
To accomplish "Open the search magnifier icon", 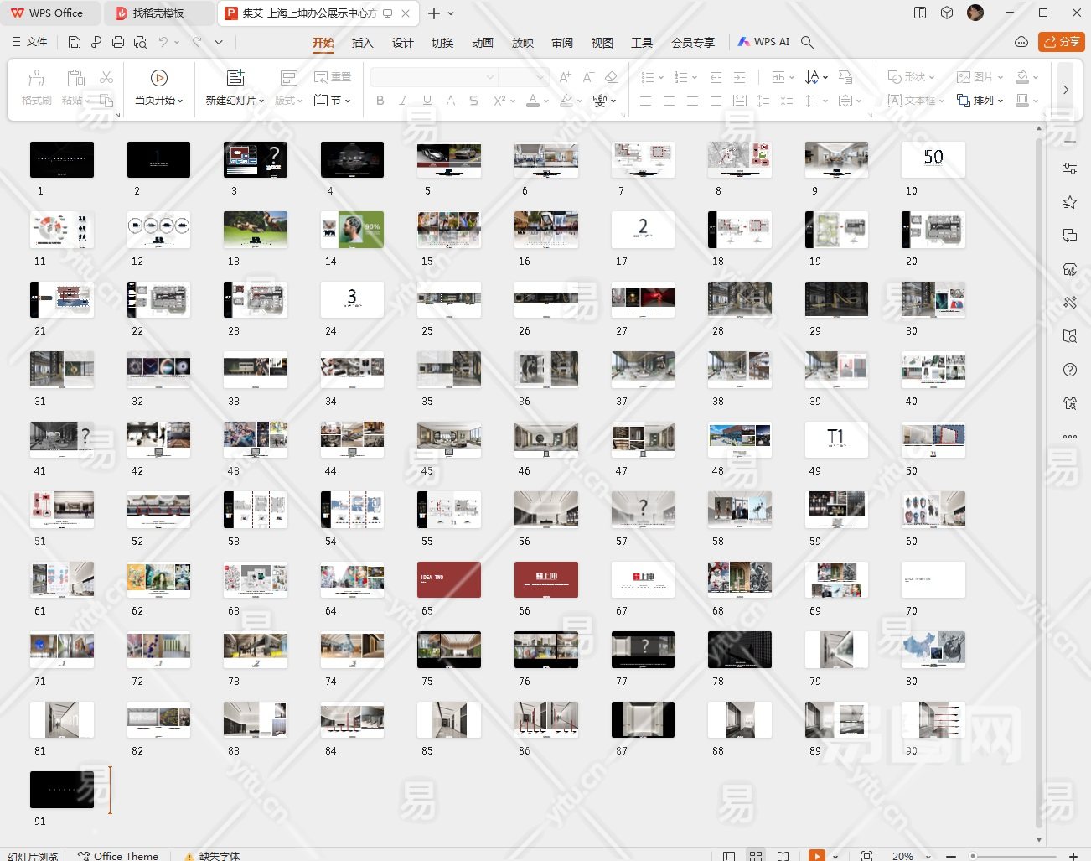I will (807, 42).
